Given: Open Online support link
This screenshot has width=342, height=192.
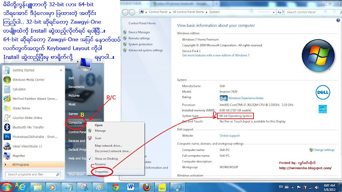Looking at the screenshot, I should (229, 135).
